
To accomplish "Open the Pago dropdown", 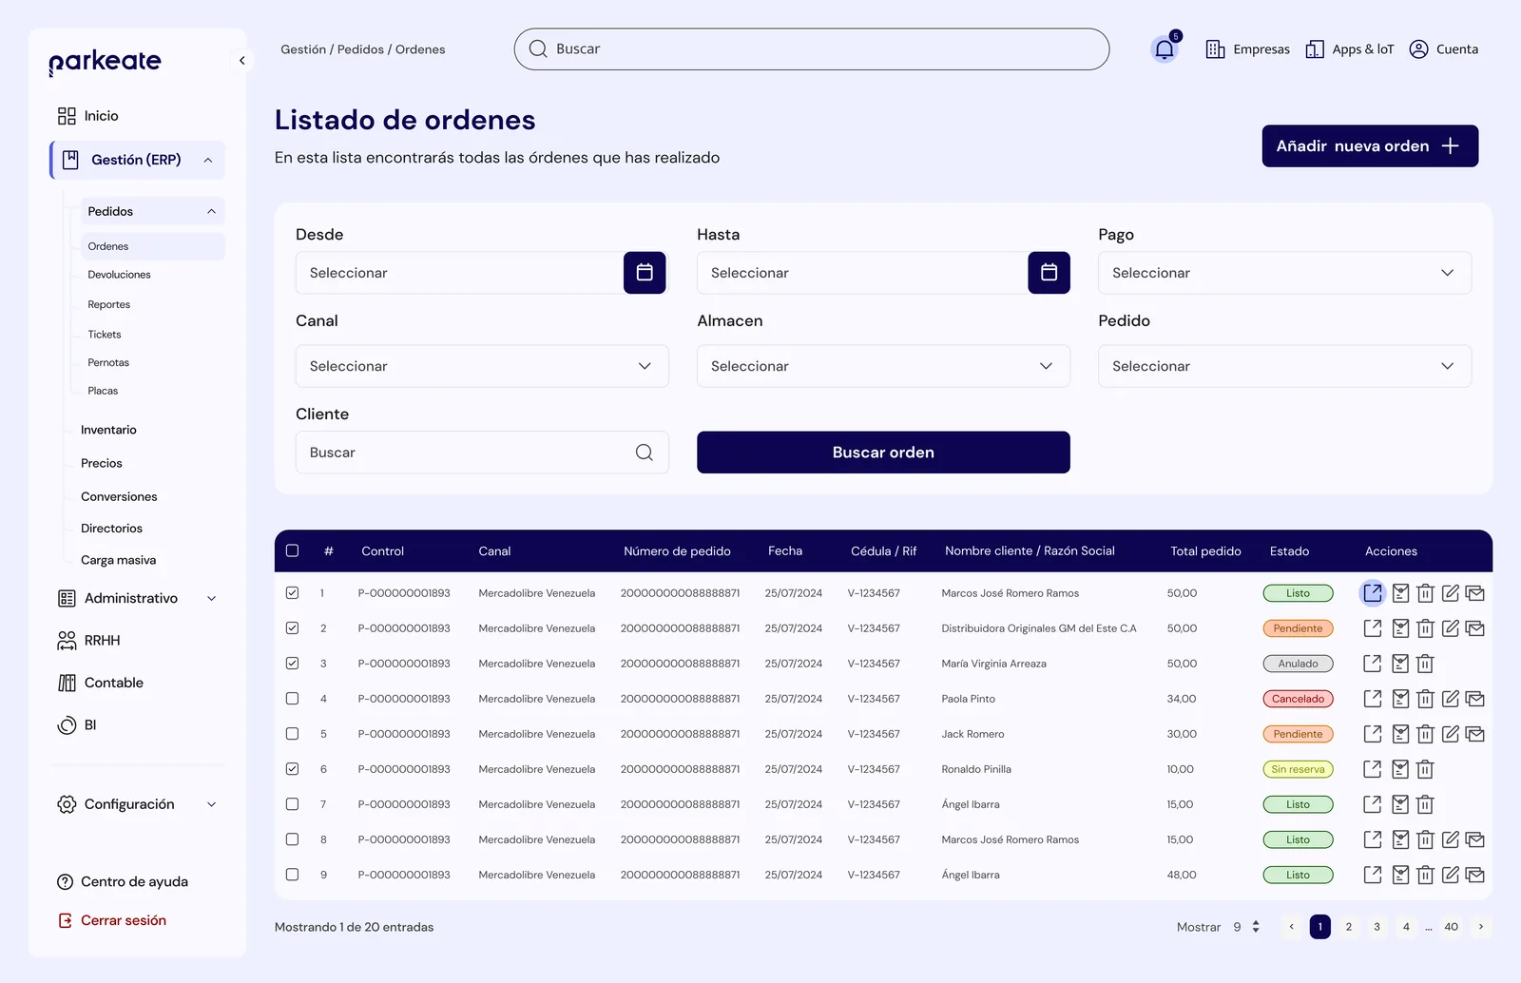I will [1284, 273].
